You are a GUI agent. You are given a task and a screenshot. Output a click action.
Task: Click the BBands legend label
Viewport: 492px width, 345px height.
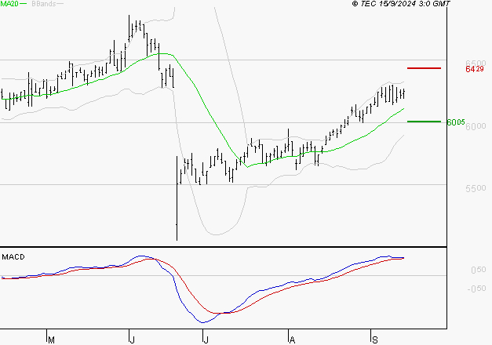pos(44,4)
